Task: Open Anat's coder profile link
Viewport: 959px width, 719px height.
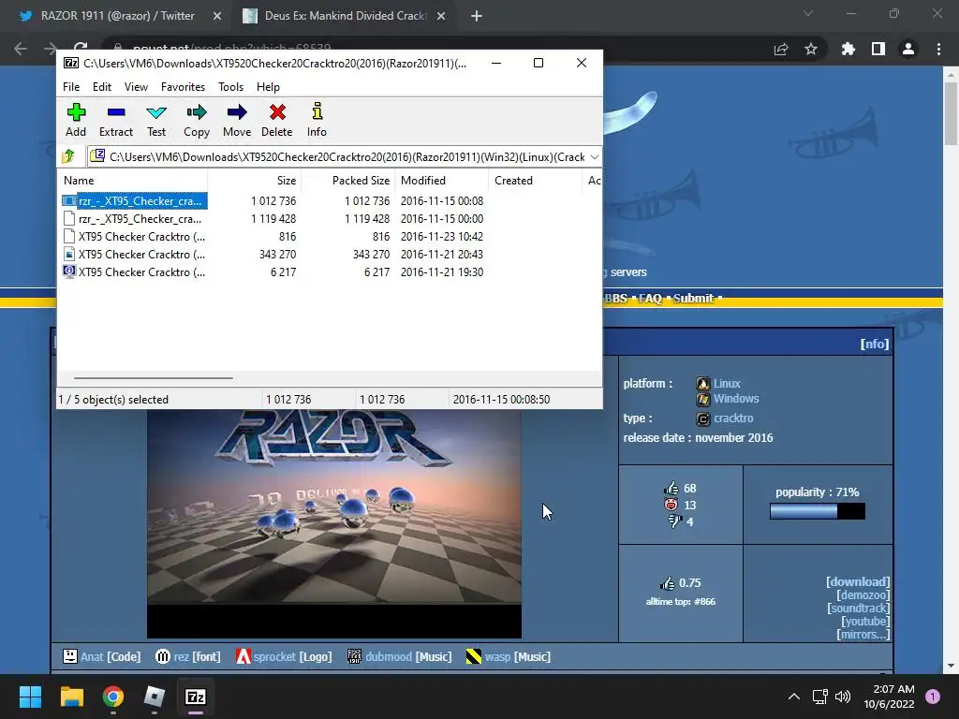Action: coord(92,656)
